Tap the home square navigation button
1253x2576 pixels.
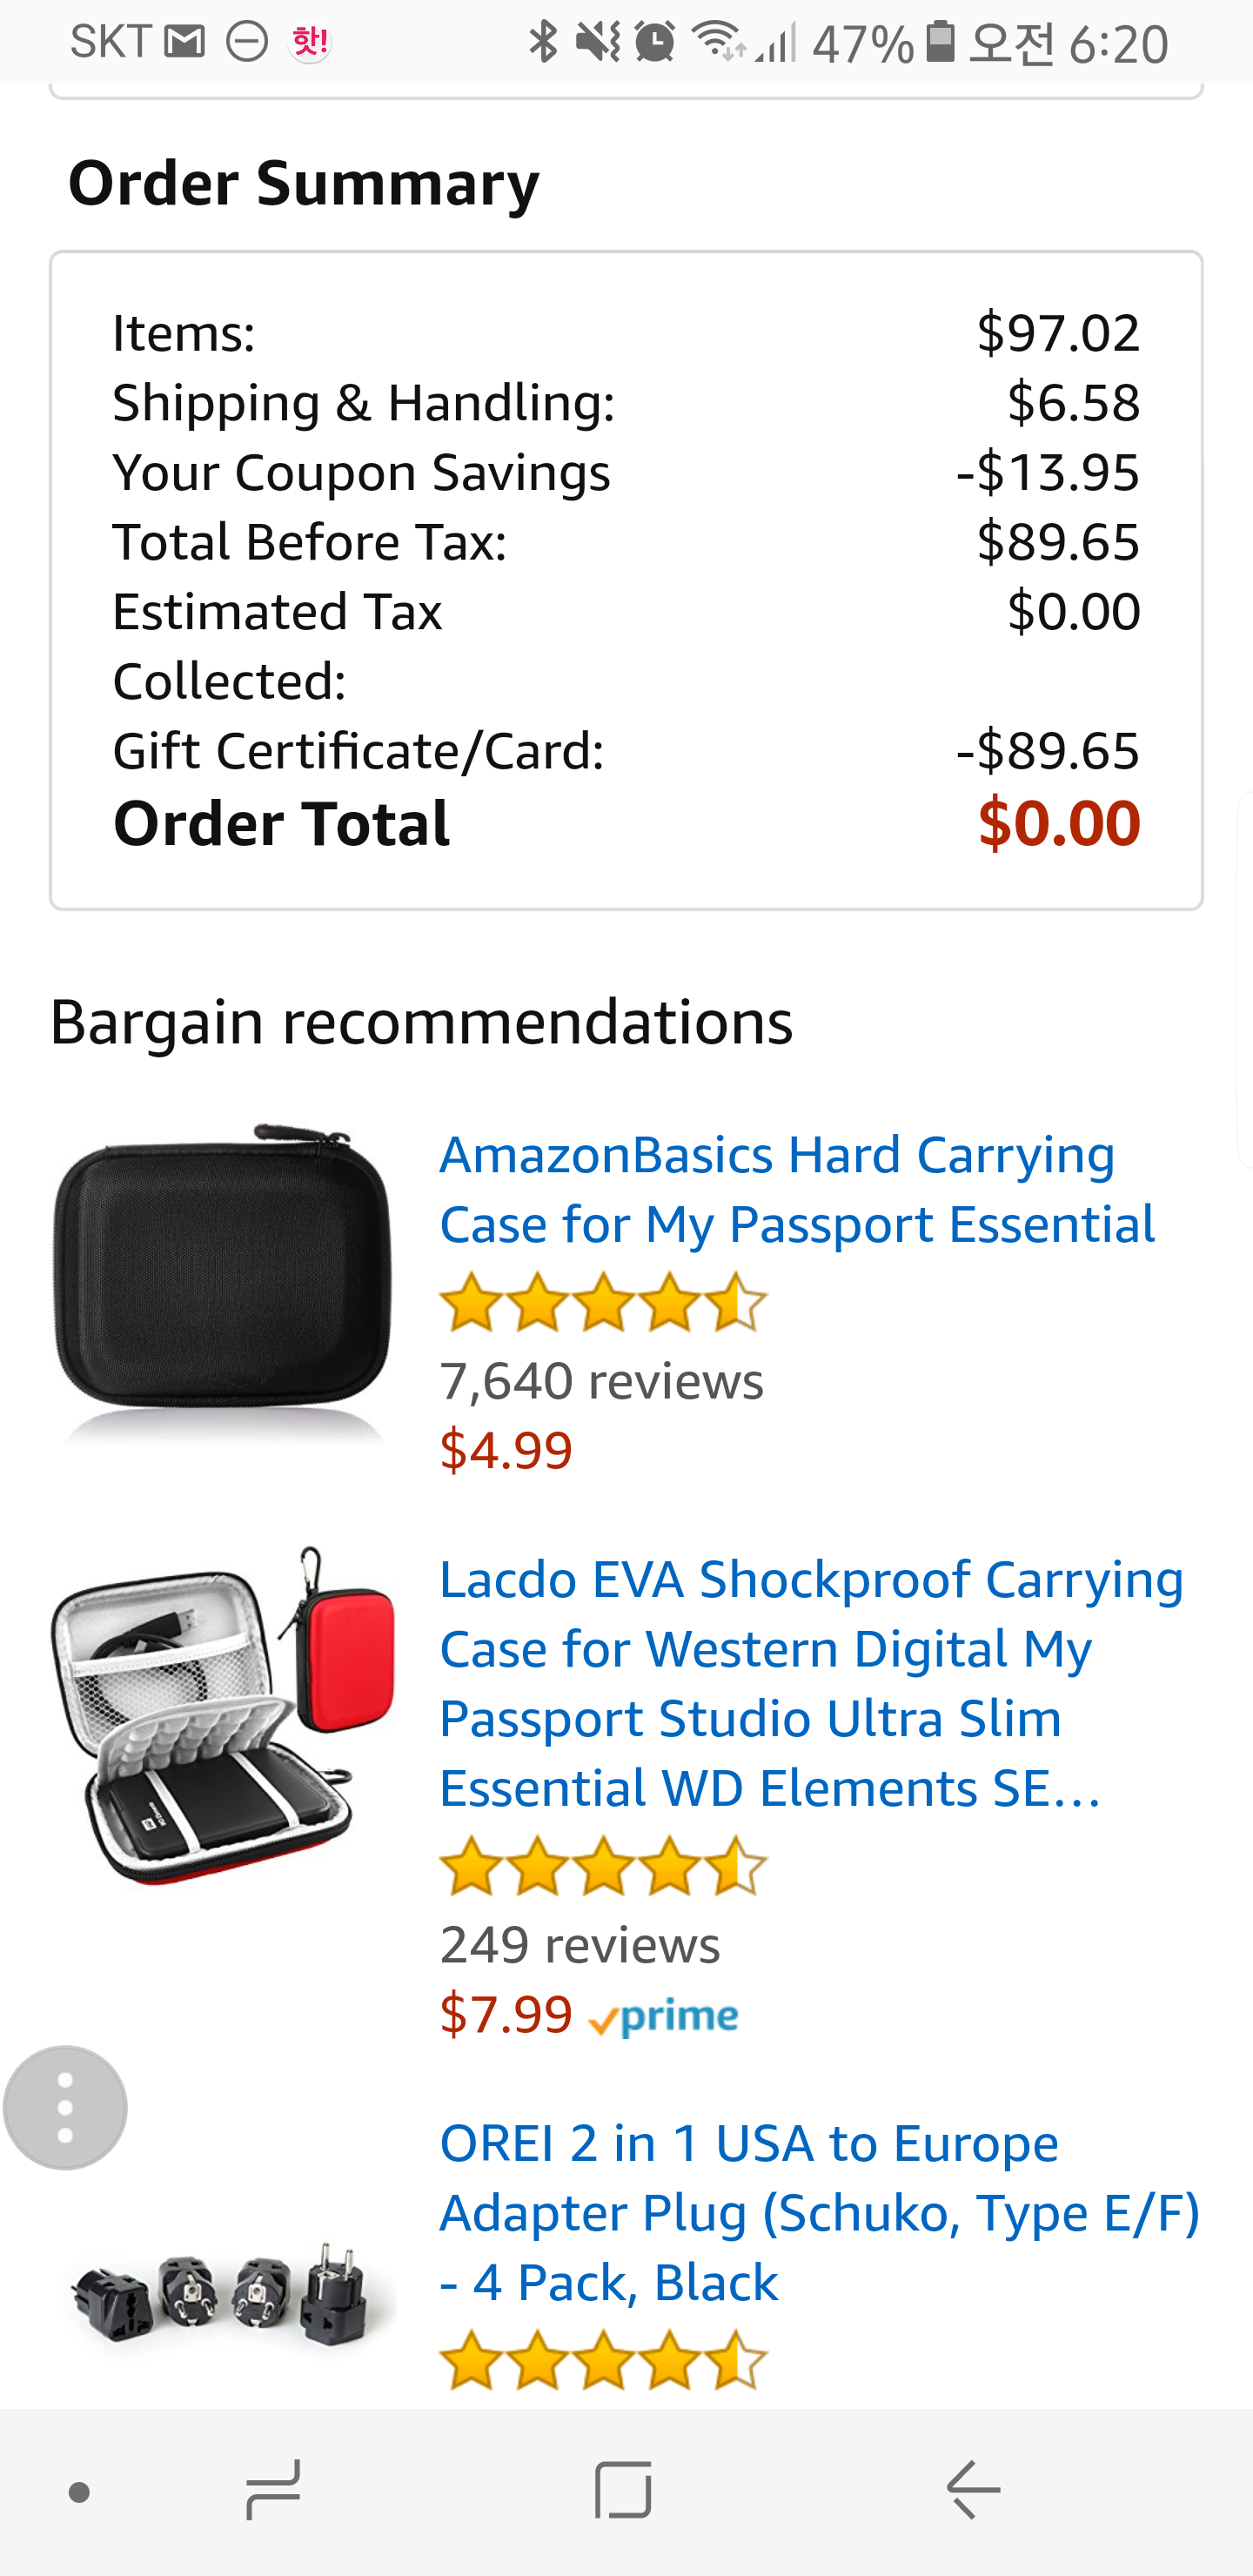[623, 2489]
